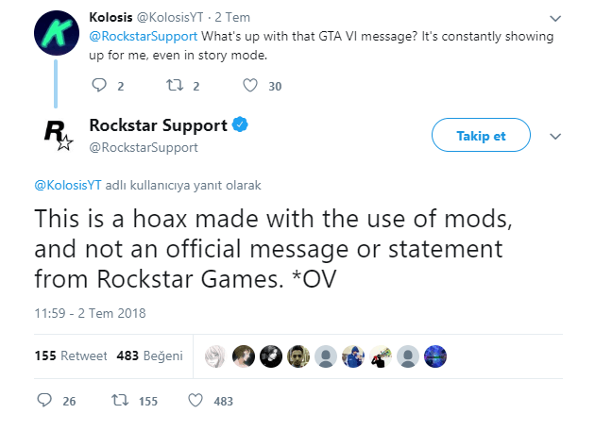This screenshot has height=430, width=595.
Task: Open first liker avatar in likes row
Action: point(215,356)
